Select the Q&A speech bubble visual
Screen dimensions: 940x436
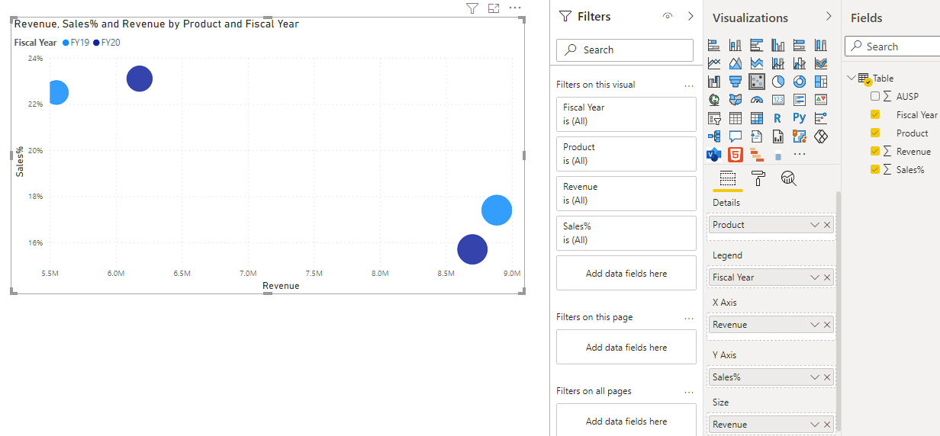[x=736, y=136]
